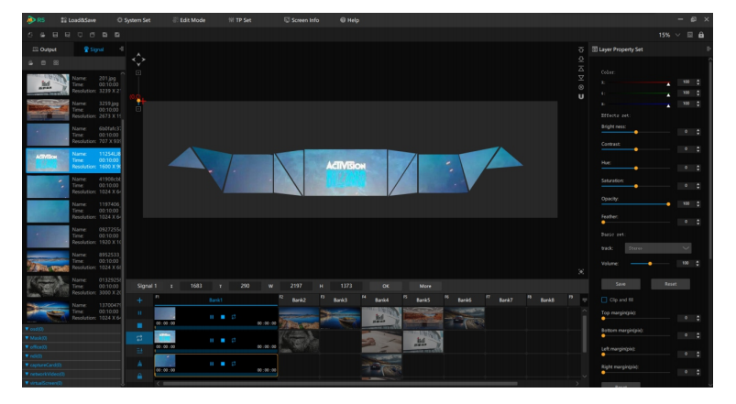Click the first icon in top toolbar
This screenshot has height=404, width=736.
(30, 35)
